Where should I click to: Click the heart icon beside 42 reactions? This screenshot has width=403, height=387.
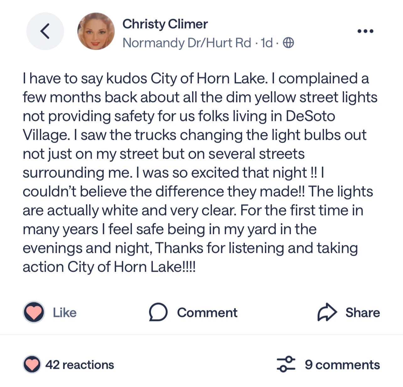click(32, 364)
